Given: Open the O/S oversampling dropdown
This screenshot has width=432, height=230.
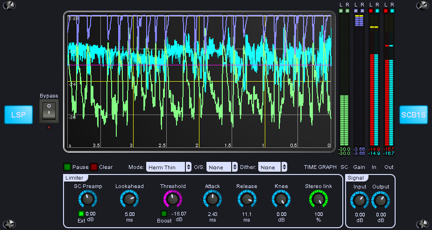Looking at the screenshot, I should pyautogui.click(x=222, y=167).
